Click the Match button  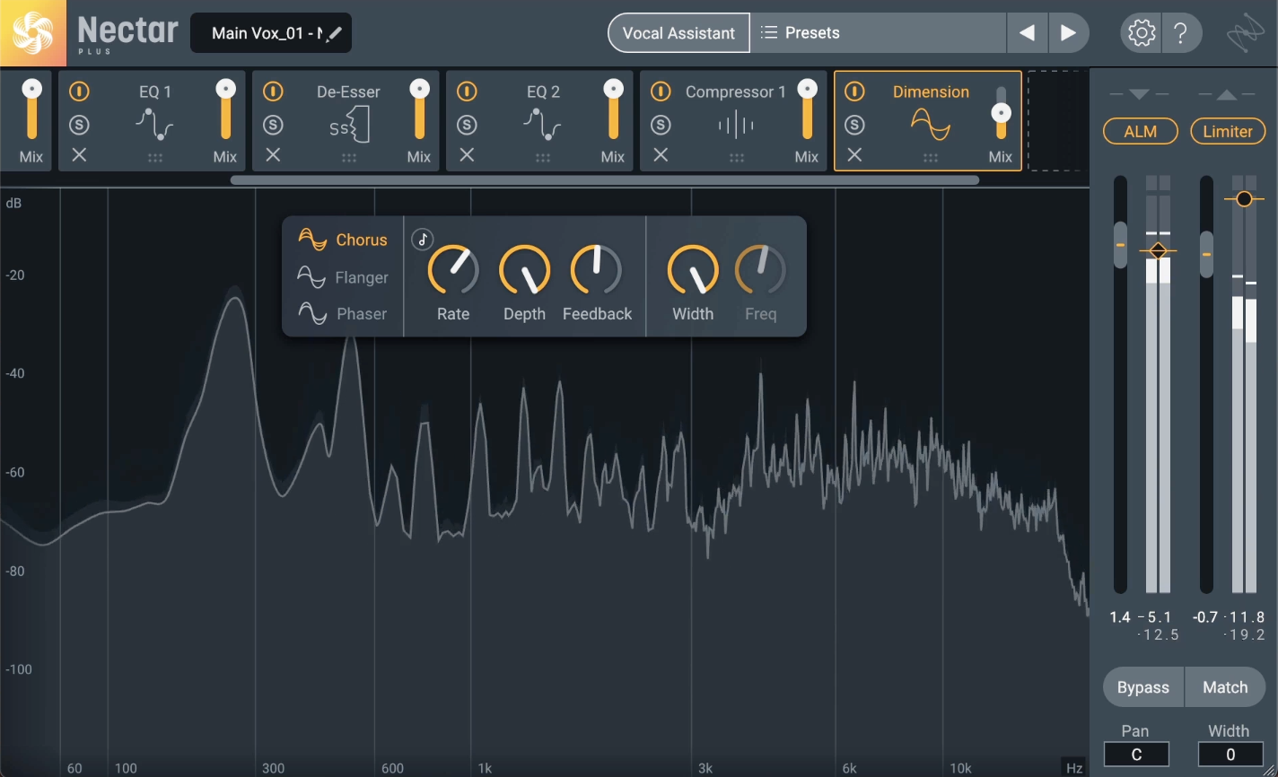1225,687
